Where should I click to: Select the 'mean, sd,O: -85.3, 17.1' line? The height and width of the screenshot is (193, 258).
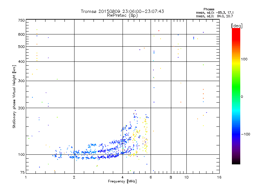coord(215,13)
